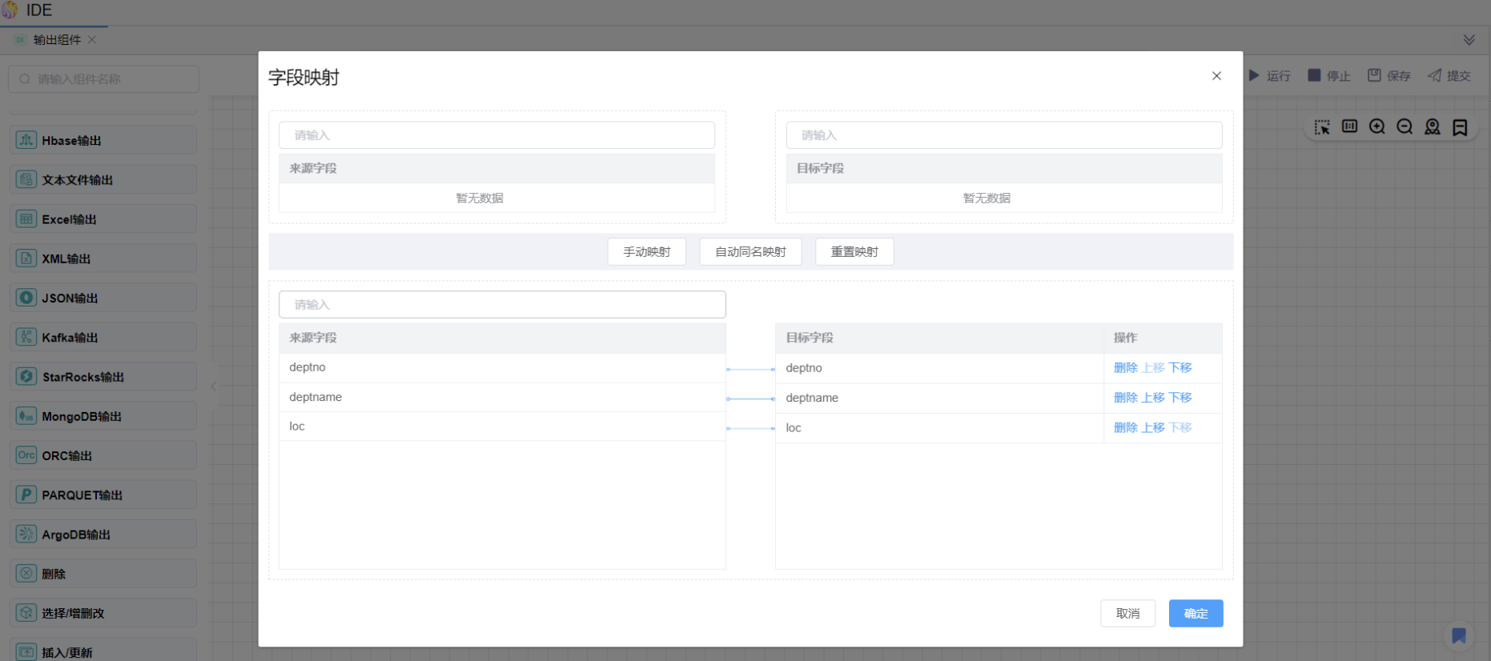Close the 字段映射 dialog
This screenshot has height=661, width=1491.
tap(1216, 76)
